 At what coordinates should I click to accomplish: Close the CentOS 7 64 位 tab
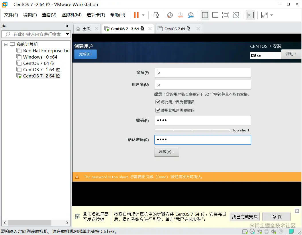(x=198, y=29)
